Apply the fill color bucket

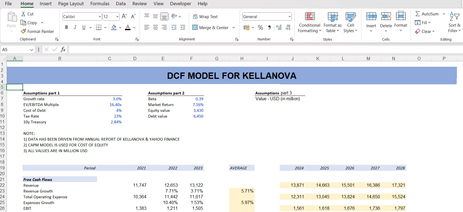(x=114, y=27)
